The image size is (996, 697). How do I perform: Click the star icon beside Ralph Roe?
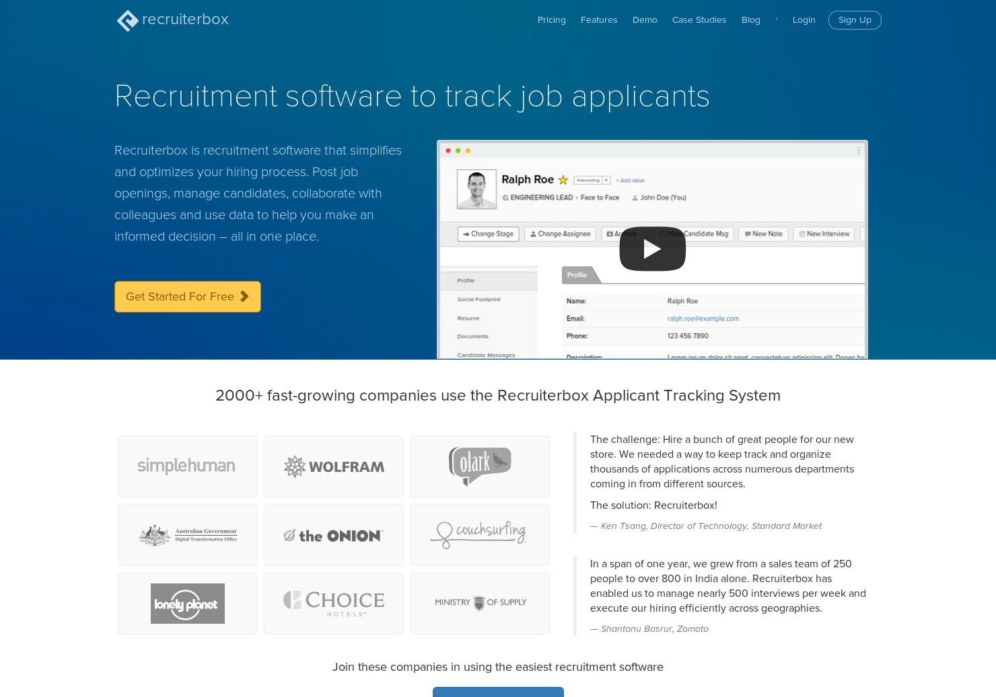click(x=563, y=180)
